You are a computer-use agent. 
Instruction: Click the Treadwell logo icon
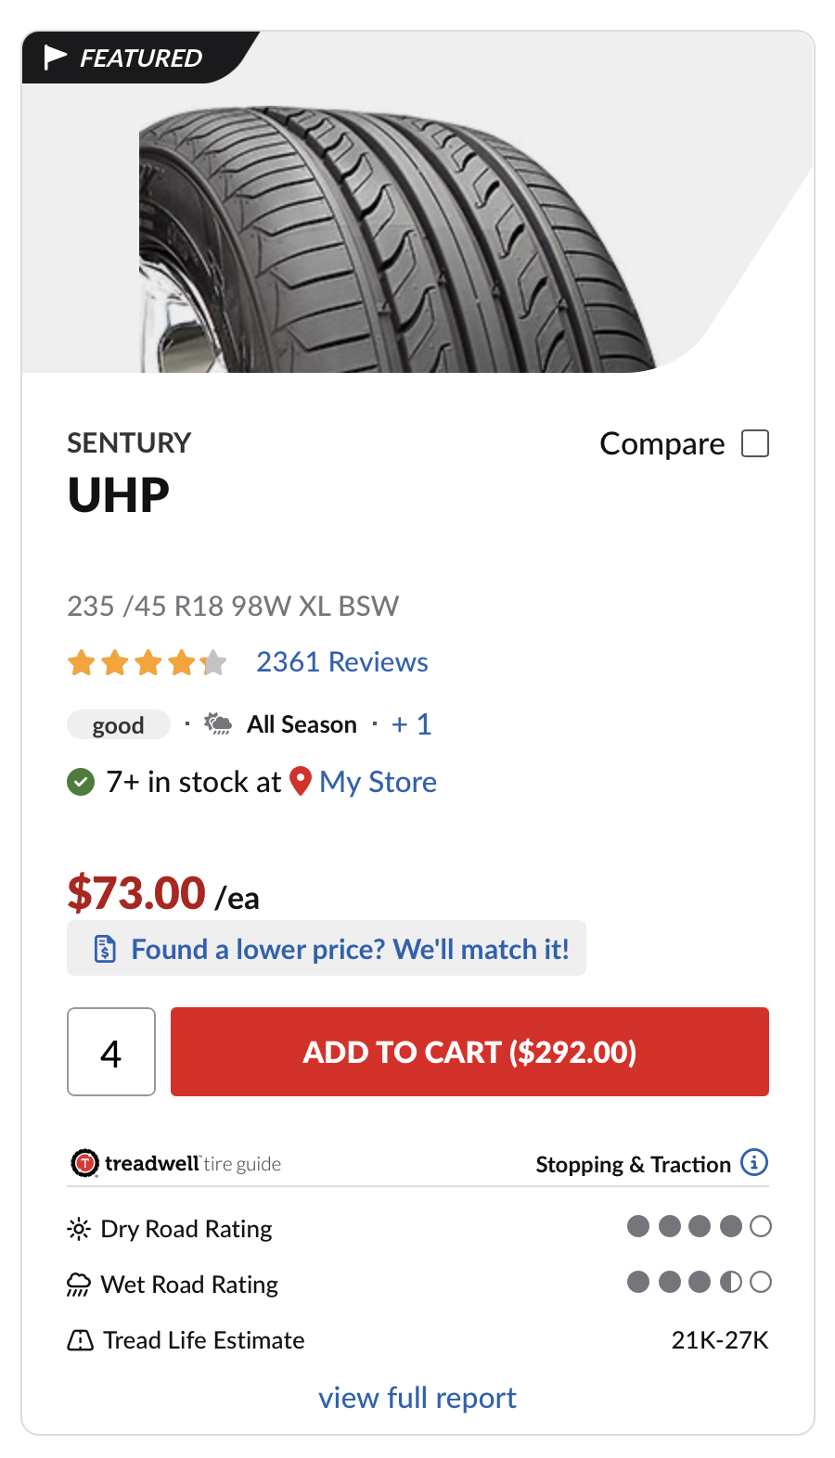point(84,1163)
